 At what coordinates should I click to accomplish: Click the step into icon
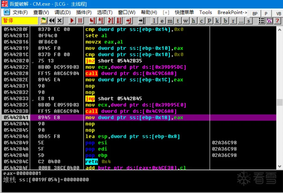92,20
